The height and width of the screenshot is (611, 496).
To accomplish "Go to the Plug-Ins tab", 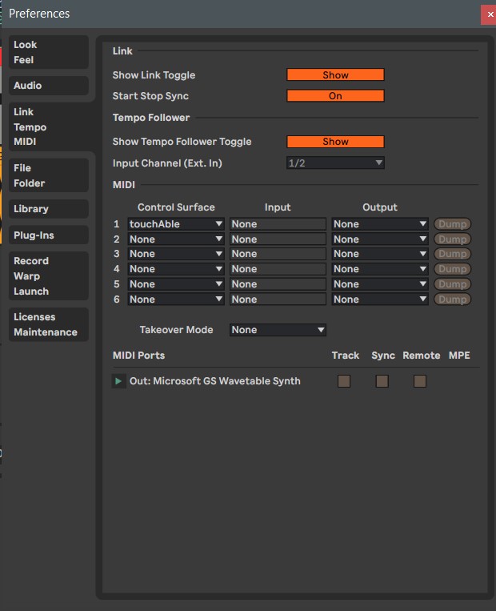I will (49, 235).
